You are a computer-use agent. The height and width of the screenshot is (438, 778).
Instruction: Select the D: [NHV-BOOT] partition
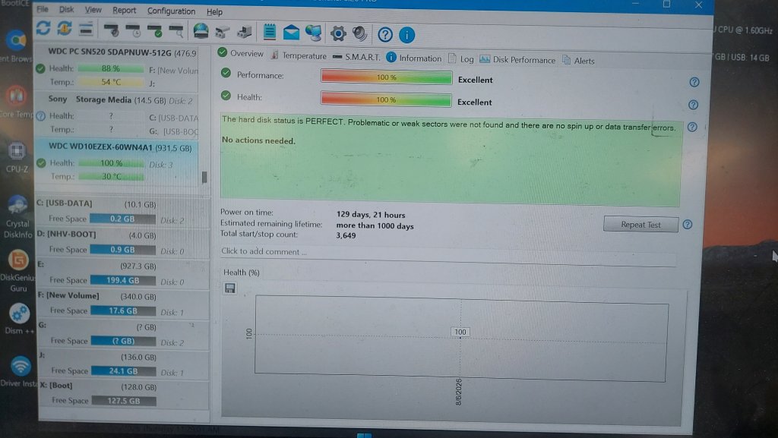tap(122, 242)
